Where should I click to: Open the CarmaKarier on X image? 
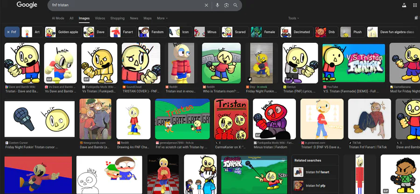coord(231,119)
